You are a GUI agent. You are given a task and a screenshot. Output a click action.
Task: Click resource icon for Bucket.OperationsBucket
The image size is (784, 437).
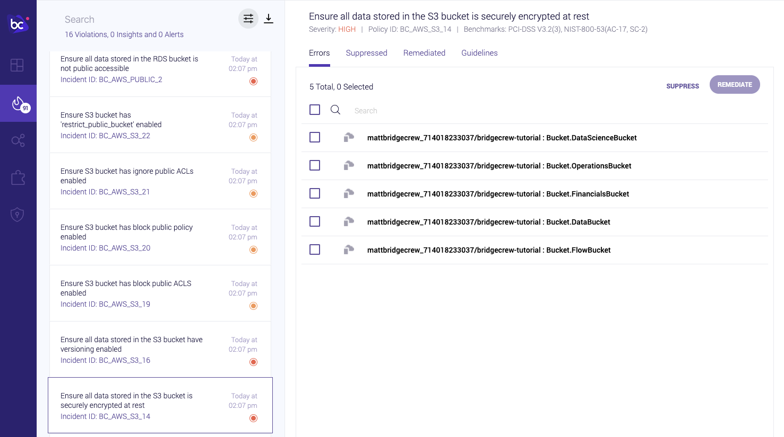click(x=349, y=166)
